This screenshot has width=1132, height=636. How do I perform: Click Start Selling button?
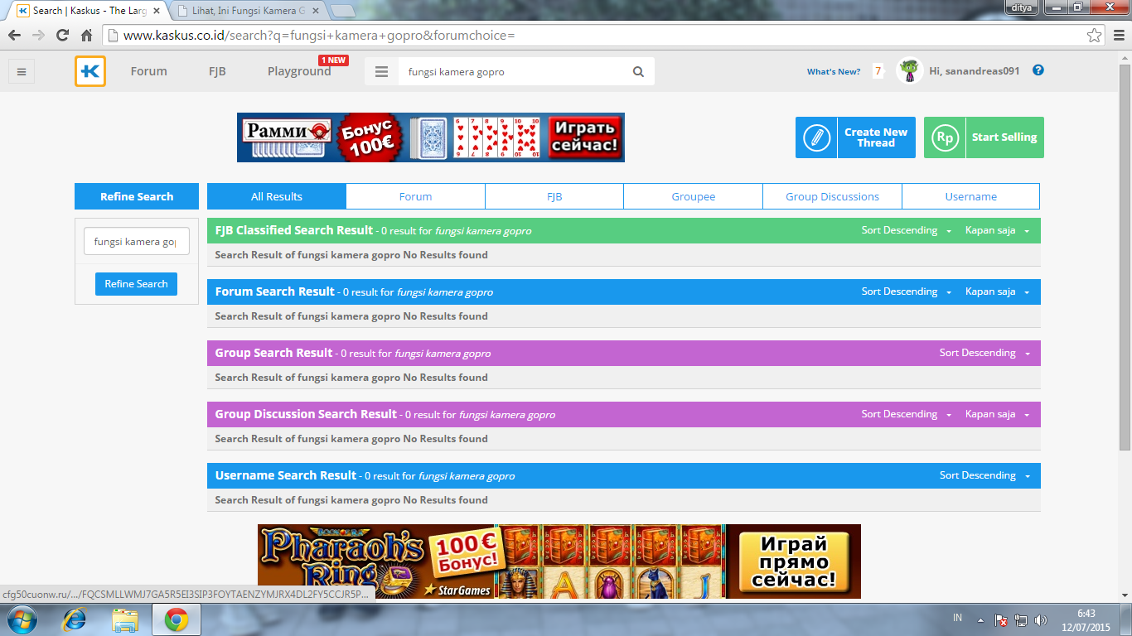pyautogui.click(x=984, y=137)
